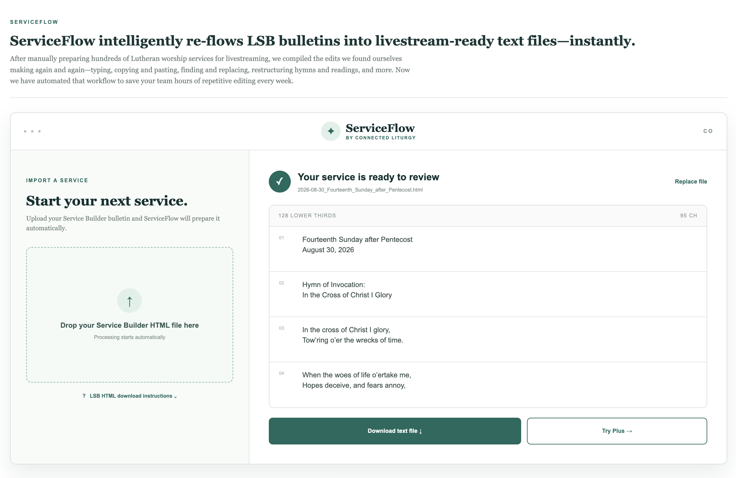736x478 pixels.
Task: Click the Replace file link
Action: 691,182
